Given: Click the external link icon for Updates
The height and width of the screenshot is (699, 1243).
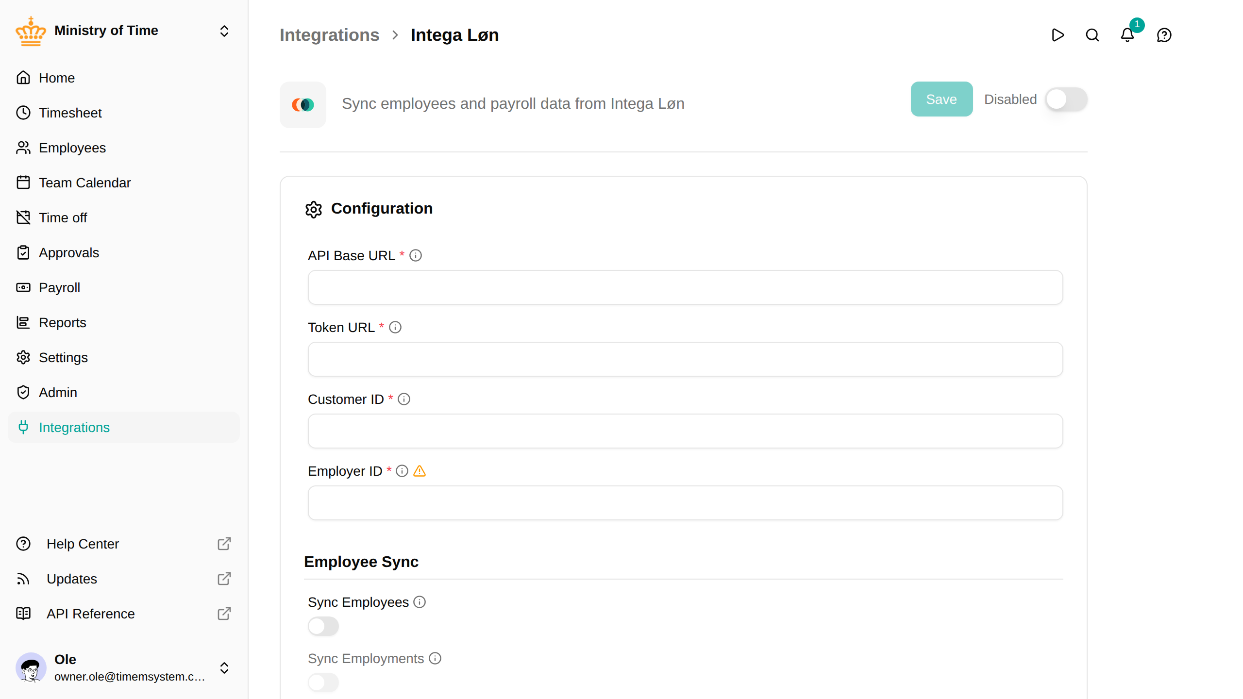Looking at the screenshot, I should pyautogui.click(x=224, y=579).
